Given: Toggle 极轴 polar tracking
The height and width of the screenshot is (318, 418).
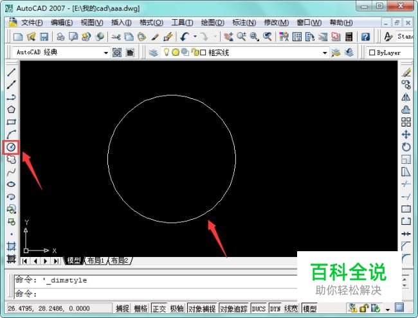Looking at the screenshot, I should pos(177,308).
